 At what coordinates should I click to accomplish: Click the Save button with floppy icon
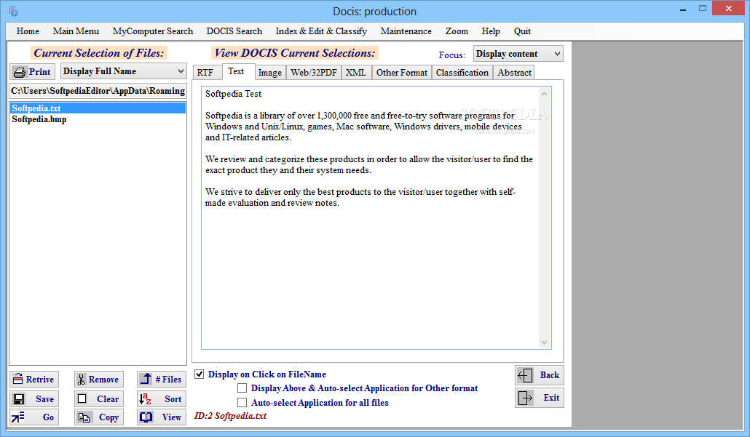[x=34, y=398]
